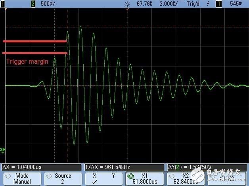Click the rotary knob icon on X1 softkey

(x=131, y=176)
